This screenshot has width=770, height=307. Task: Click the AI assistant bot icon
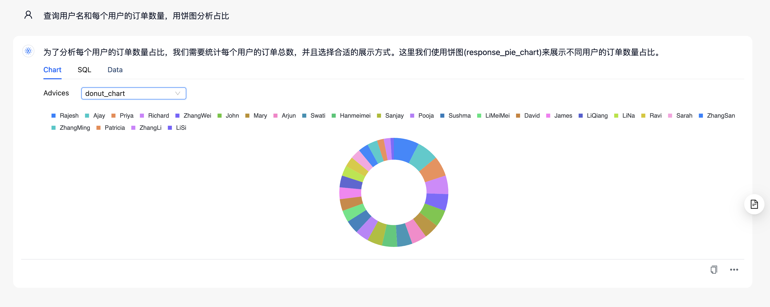pos(28,51)
